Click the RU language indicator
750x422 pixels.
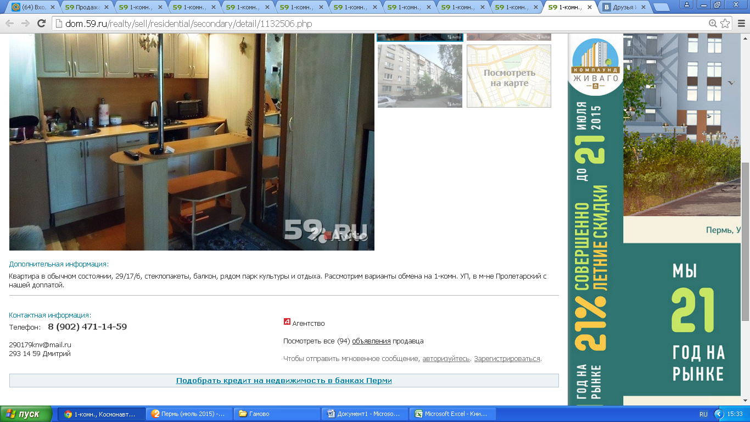tap(703, 414)
